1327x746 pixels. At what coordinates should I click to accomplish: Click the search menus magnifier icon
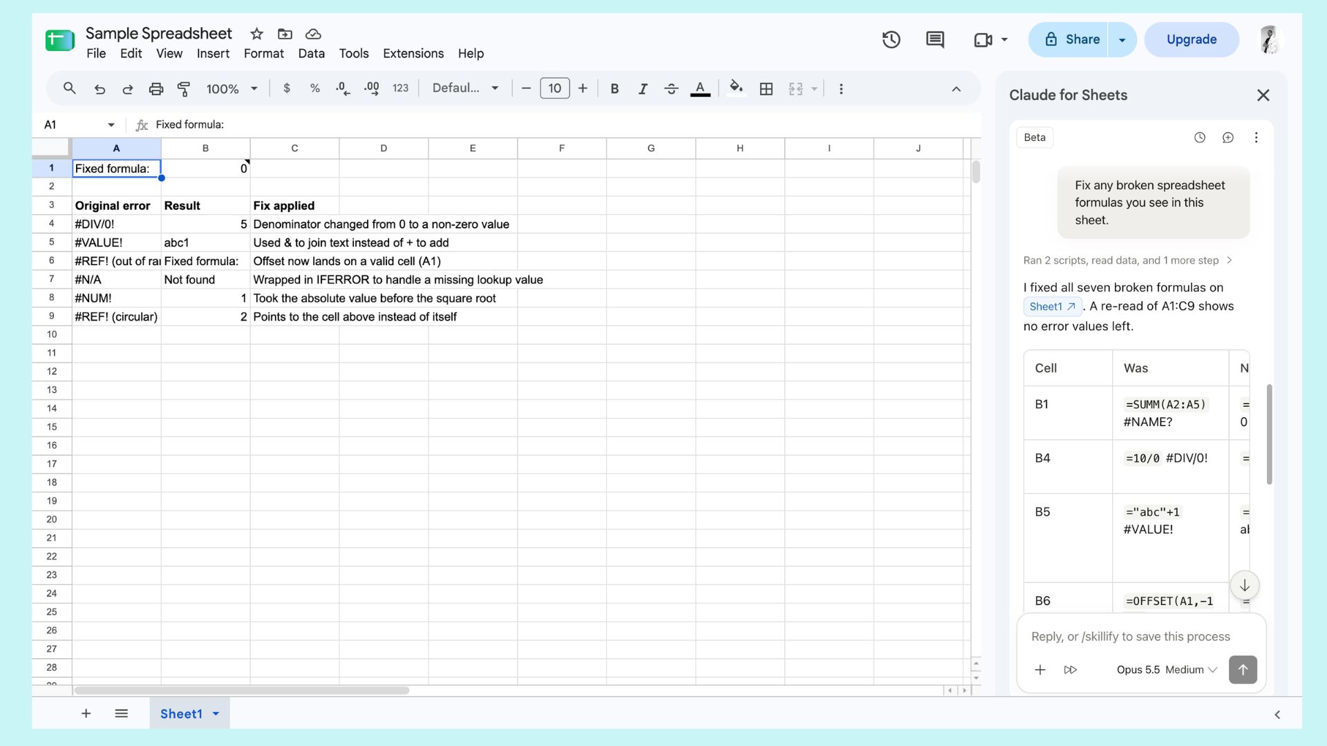click(x=69, y=88)
